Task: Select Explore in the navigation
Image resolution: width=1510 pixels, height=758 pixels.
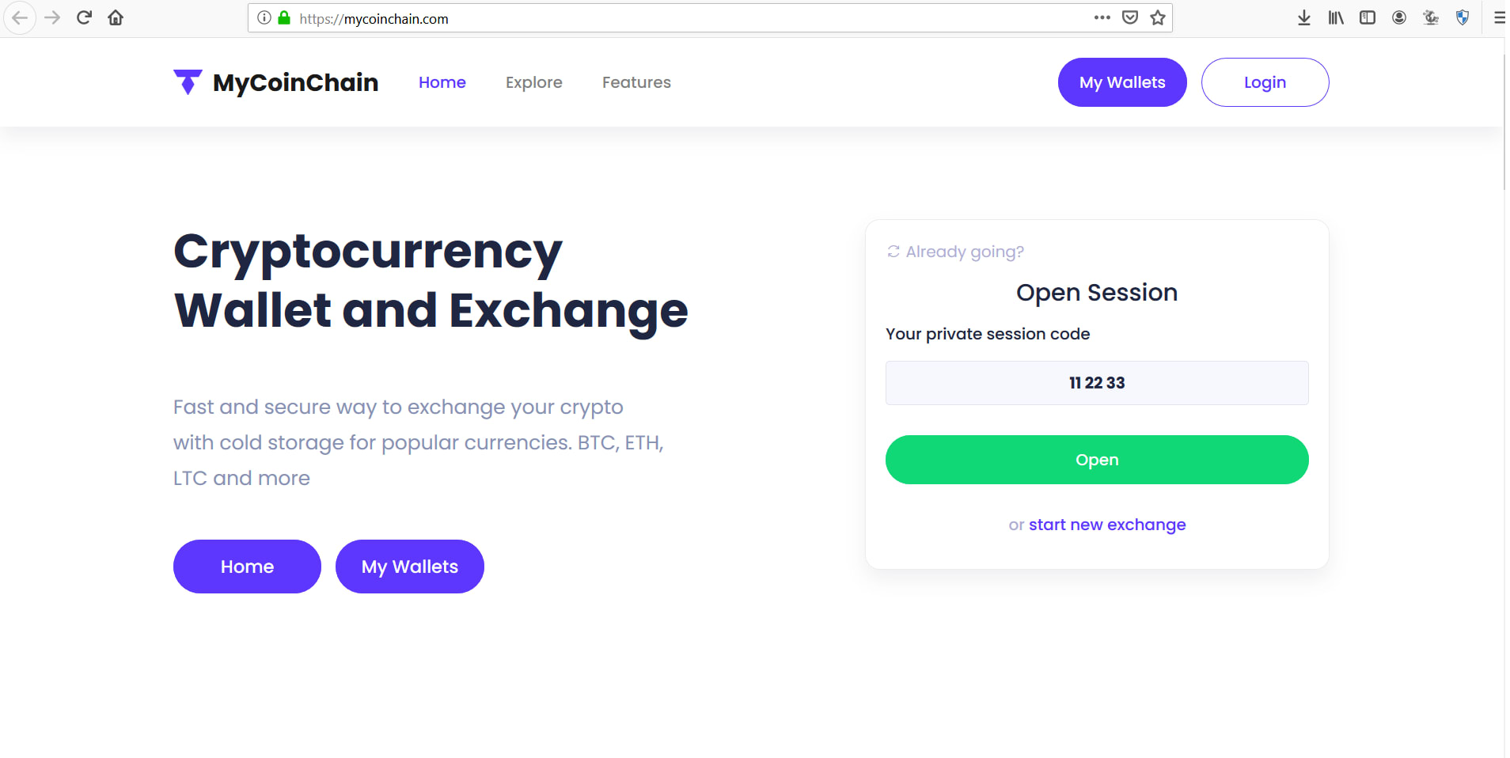Action: click(x=533, y=81)
